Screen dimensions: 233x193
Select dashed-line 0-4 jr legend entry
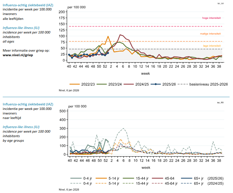coord(83,183)
